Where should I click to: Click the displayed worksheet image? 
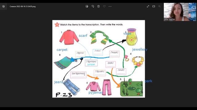(x=98, y=59)
